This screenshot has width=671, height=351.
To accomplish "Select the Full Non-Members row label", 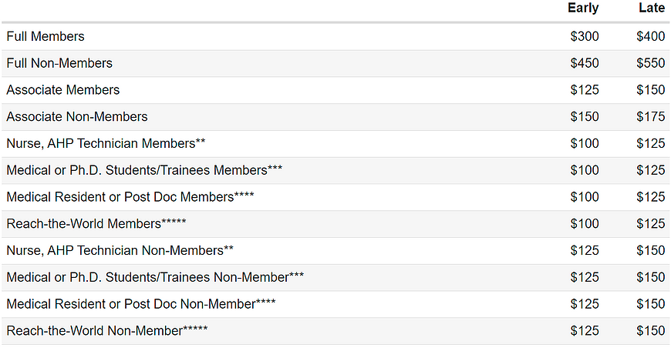I will (59, 63).
